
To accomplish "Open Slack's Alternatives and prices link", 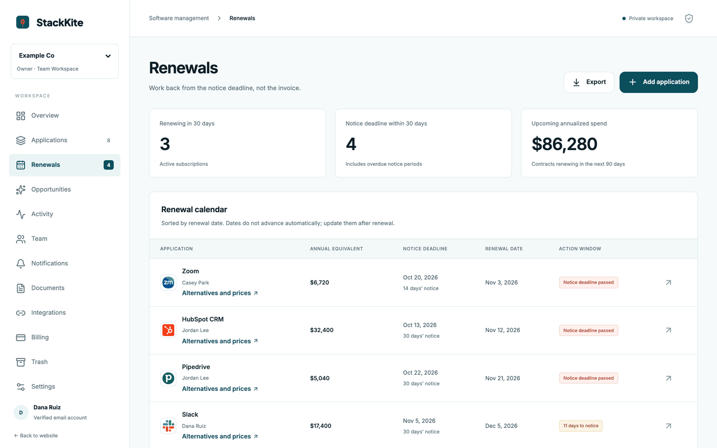I will tap(220, 437).
